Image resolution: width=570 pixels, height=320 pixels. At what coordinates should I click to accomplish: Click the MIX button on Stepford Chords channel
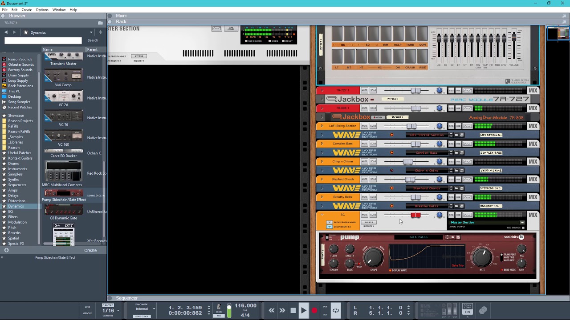459,179
